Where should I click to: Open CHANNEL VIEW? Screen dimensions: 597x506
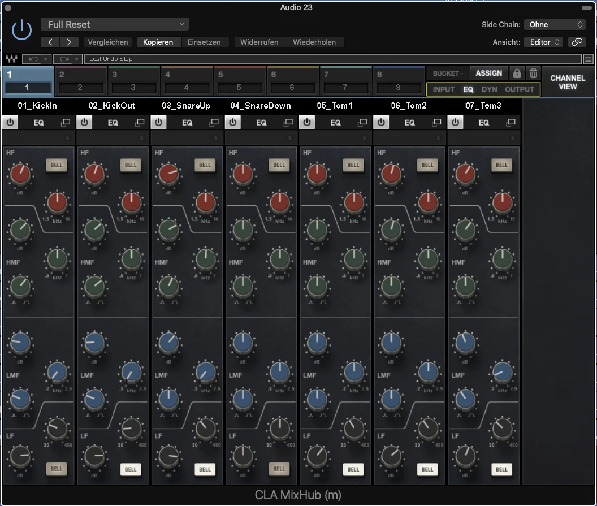tap(567, 82)
